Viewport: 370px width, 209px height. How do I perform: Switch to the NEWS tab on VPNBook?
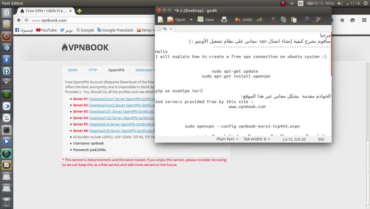click(x=72, y=70)
